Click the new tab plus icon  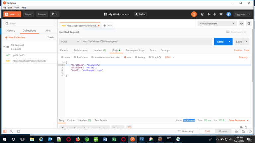104,26
